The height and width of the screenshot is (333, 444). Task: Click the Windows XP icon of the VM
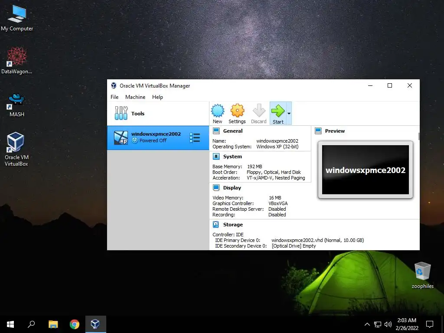coord(121,138)
